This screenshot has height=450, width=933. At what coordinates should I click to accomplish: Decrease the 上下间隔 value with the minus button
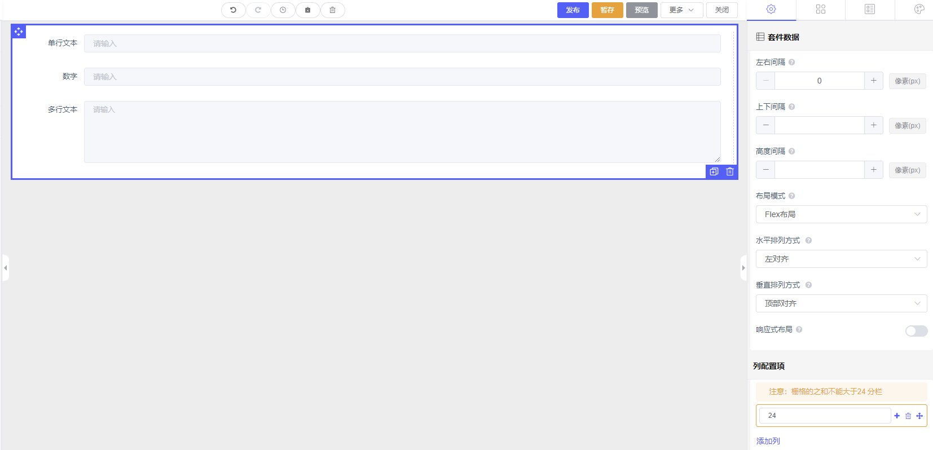(765, 125)
